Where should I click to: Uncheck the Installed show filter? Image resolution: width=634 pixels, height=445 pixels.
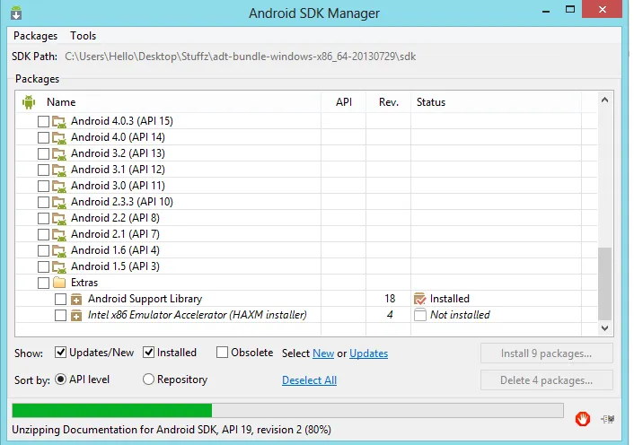pos(148,353)
